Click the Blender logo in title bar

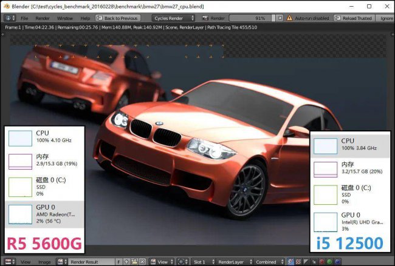click(7, 6)
